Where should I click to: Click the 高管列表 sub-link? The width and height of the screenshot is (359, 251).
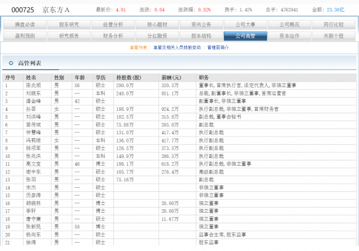click(138, 48)
